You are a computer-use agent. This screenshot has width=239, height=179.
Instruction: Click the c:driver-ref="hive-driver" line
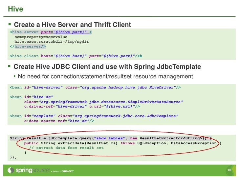82,107
